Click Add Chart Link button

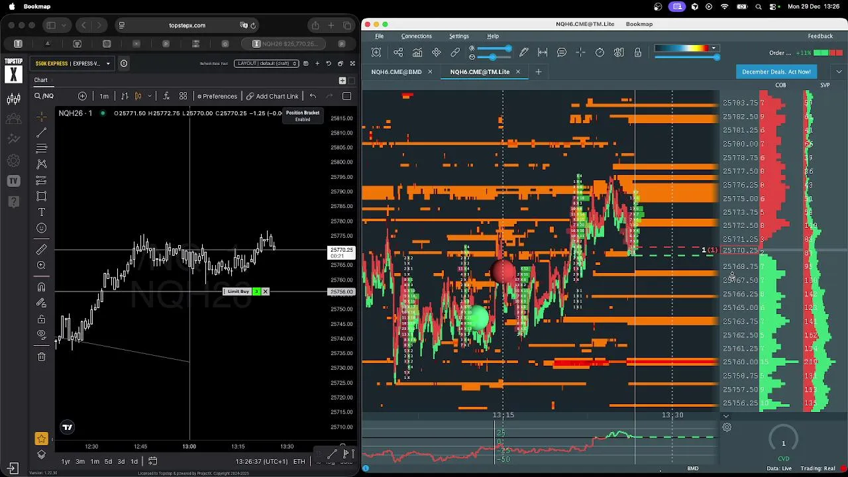point(272,96)
